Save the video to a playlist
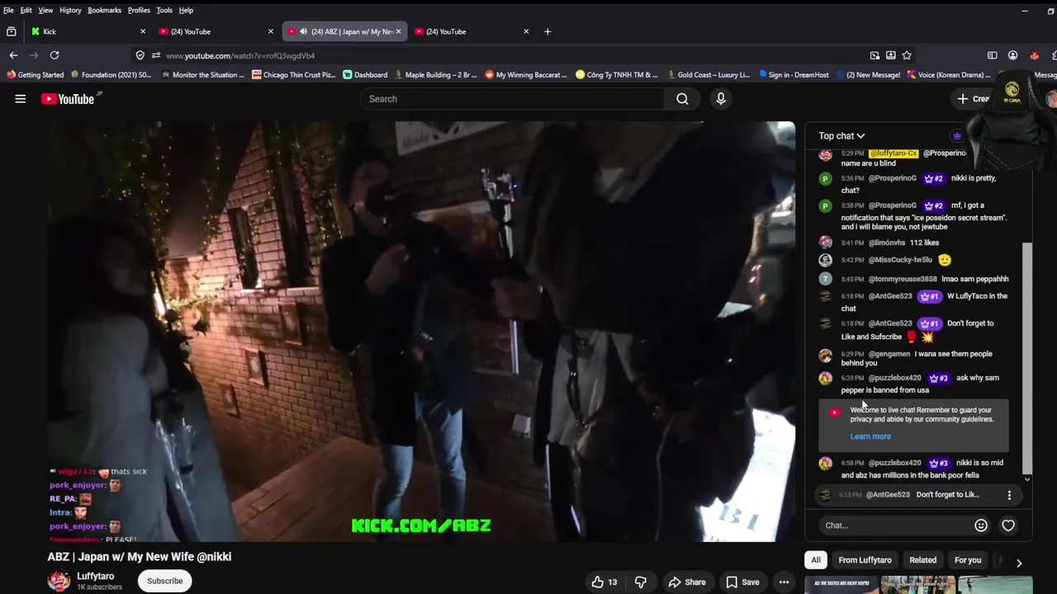This screenshot has height=594, width=1057. (742, 582)
